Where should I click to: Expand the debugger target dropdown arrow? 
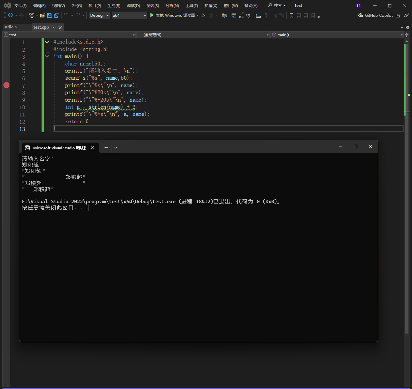click(x=198, y=15)
